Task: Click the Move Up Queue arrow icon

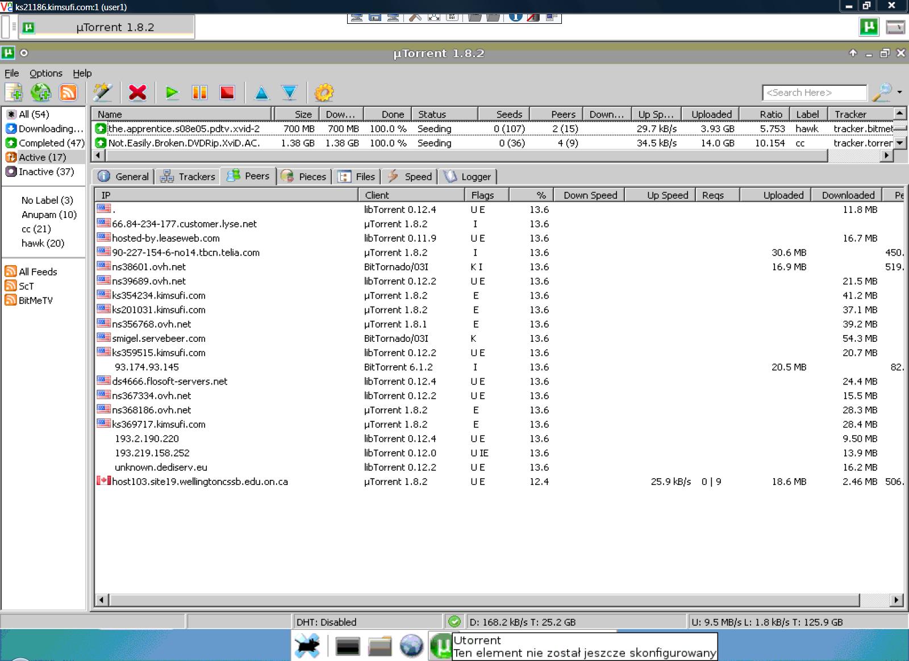Action: pos(261,92)
